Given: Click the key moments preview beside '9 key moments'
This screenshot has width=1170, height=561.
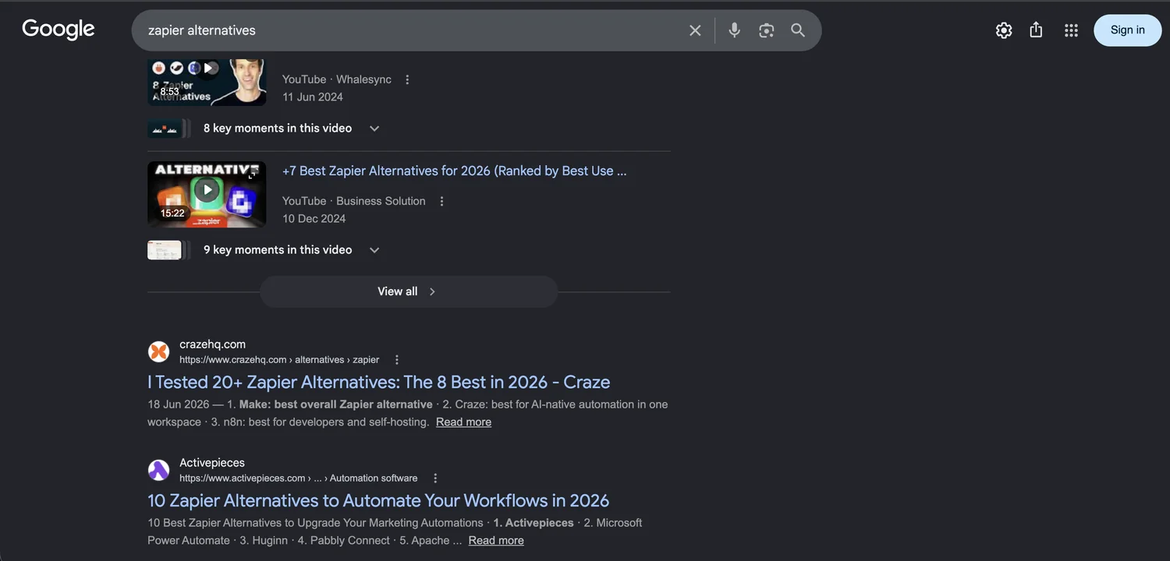Looking at the screenshot, I should click(x=168, y=250).
